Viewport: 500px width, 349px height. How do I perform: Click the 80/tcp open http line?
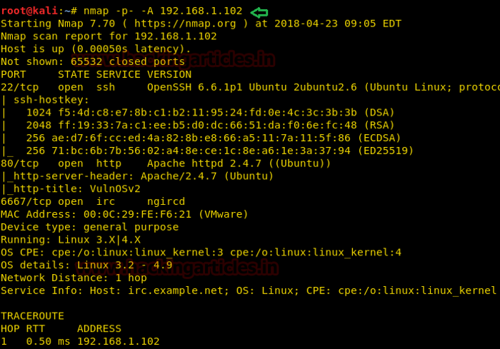(x=166, y=163)
